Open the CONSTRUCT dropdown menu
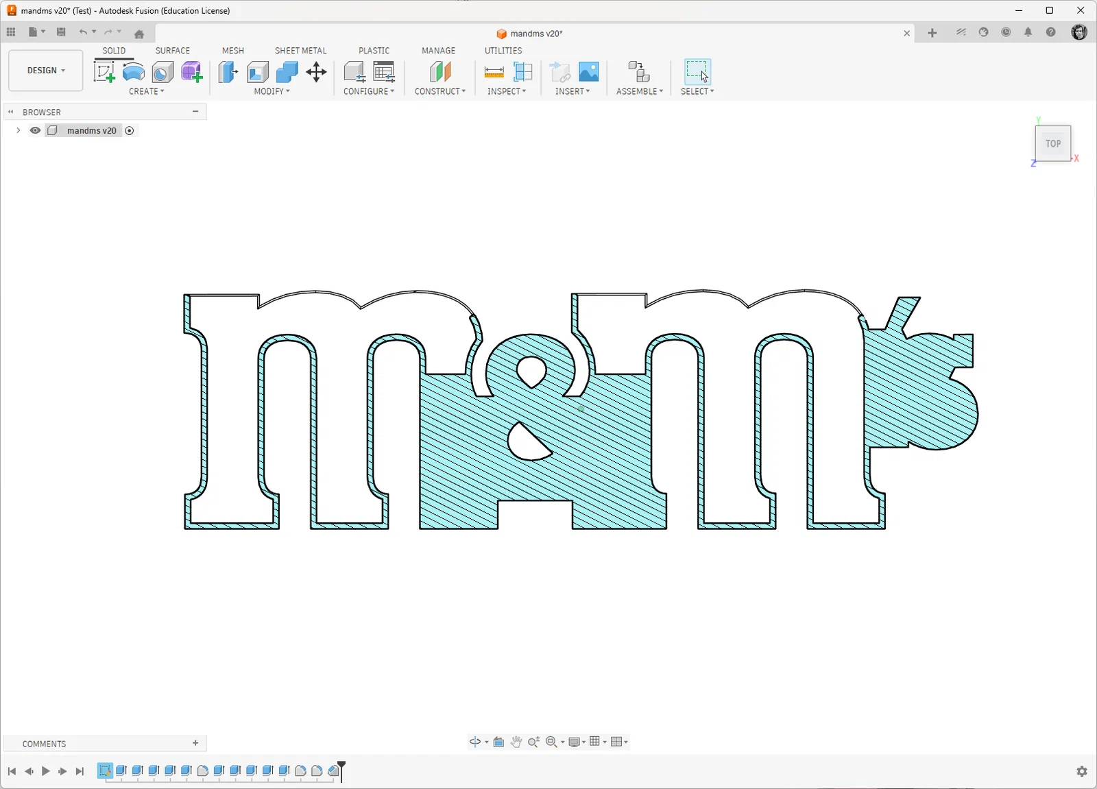Screen dimensions: 1097x789 tap(440, 91)
